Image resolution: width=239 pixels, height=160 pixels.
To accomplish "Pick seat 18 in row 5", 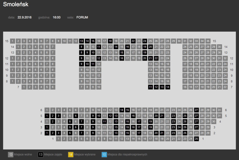I will 145,116.
